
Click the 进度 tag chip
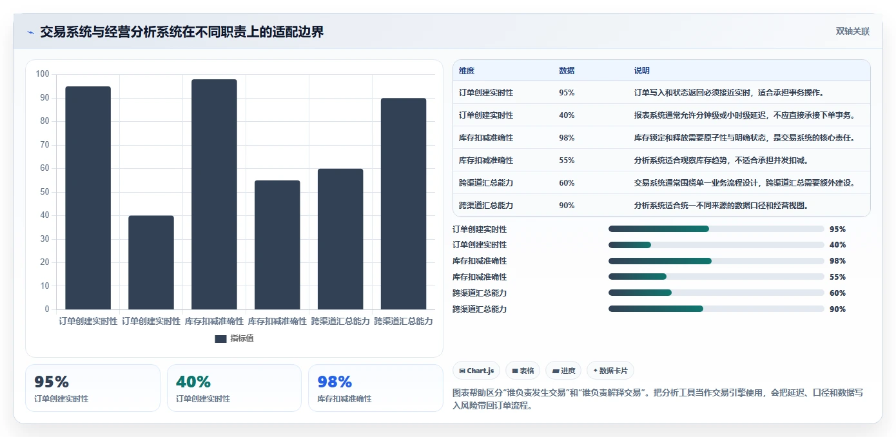(563, 371)
